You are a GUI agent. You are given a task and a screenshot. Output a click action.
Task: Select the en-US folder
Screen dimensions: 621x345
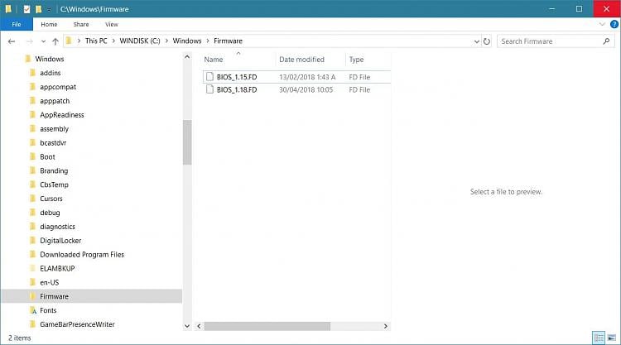(50, 282)
